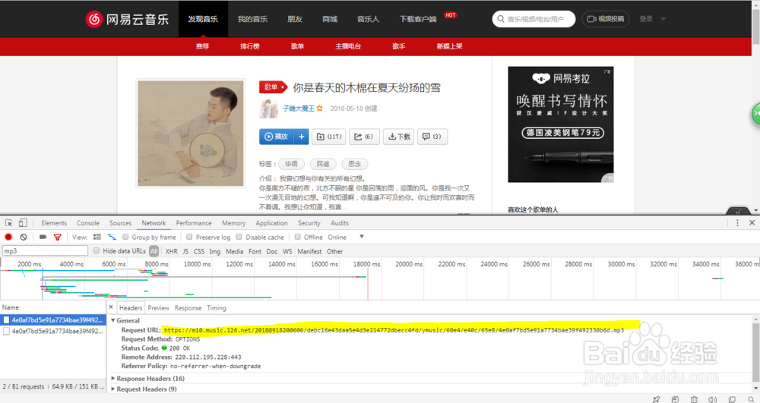Toggle the network filter funnel icon
The width and height of the screenshot is (760, 403).
(x=57, y=237)
